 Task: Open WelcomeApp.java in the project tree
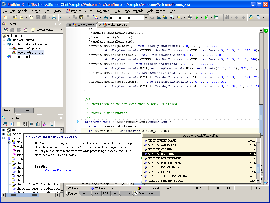click(x=29, y=48)
